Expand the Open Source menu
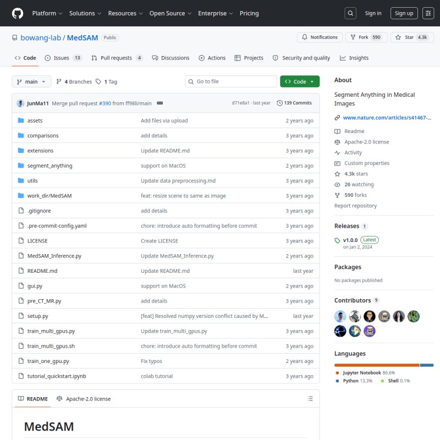This screenshot has width=440, height=440. tap(170, 13)
